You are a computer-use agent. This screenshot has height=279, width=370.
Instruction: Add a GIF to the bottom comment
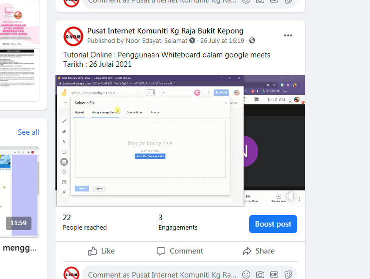click(274, 275)
